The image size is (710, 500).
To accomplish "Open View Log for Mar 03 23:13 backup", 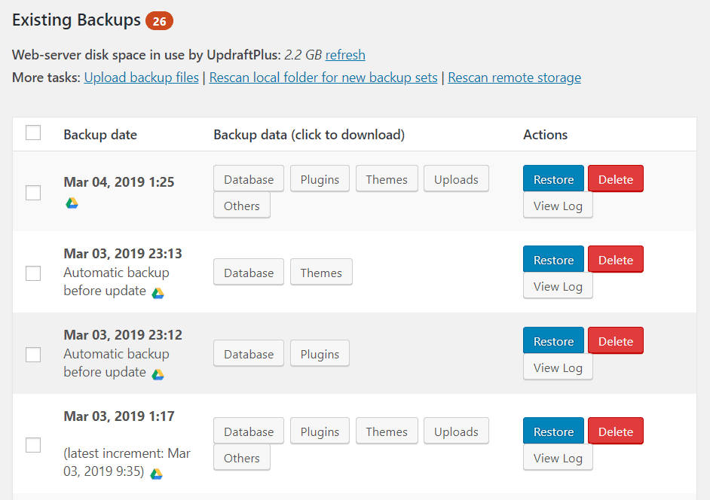I will [558, 286].
